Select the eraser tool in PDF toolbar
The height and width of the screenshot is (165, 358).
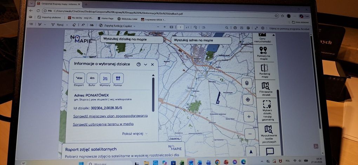(x=74, y=25)
